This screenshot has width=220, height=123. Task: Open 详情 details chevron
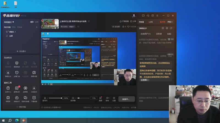(170, 22)
